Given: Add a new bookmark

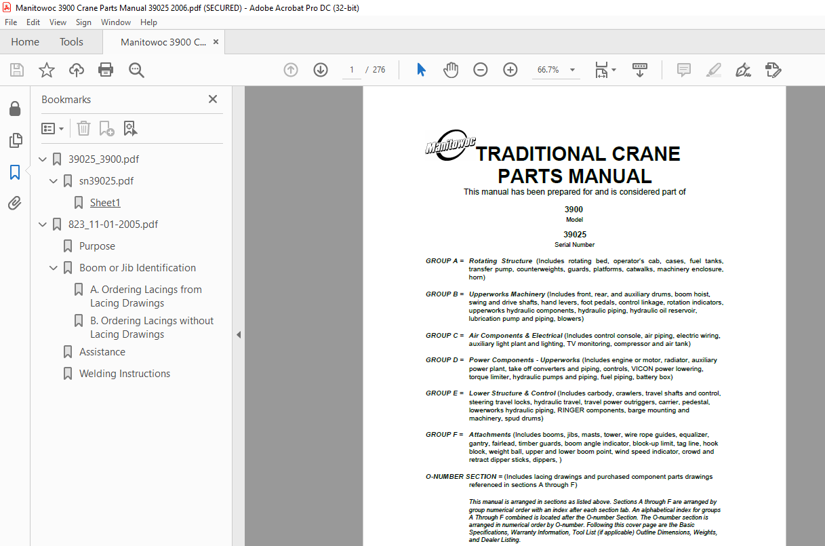Looking at the screenshot, I should 106,128.
